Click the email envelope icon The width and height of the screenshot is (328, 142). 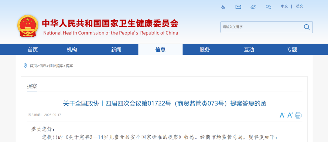[x=238, y=7]
